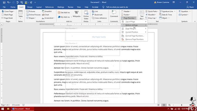This screenshot has width=197, height=111.
Task: Open Get Add-ins store
Action: pos(64,12)
